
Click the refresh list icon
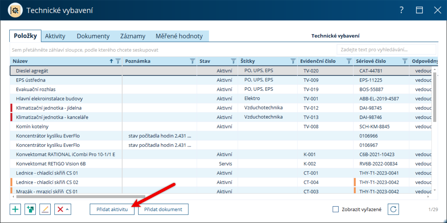tap(393, 209)
